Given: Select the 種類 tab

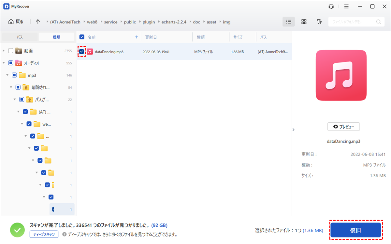Looking at the screenshot, I should point(56,37).
